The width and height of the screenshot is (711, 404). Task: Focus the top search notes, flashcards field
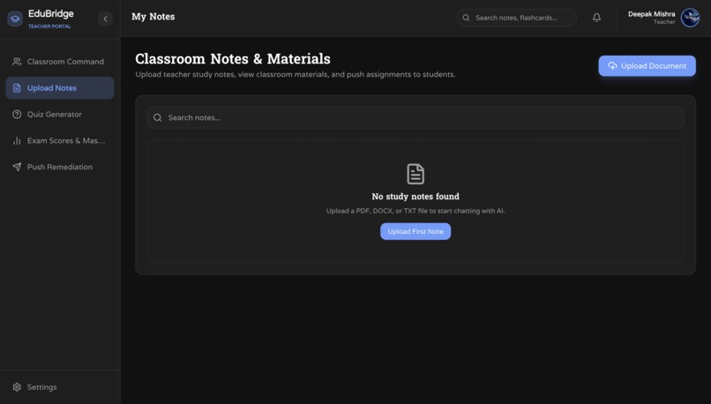[516, 18]
